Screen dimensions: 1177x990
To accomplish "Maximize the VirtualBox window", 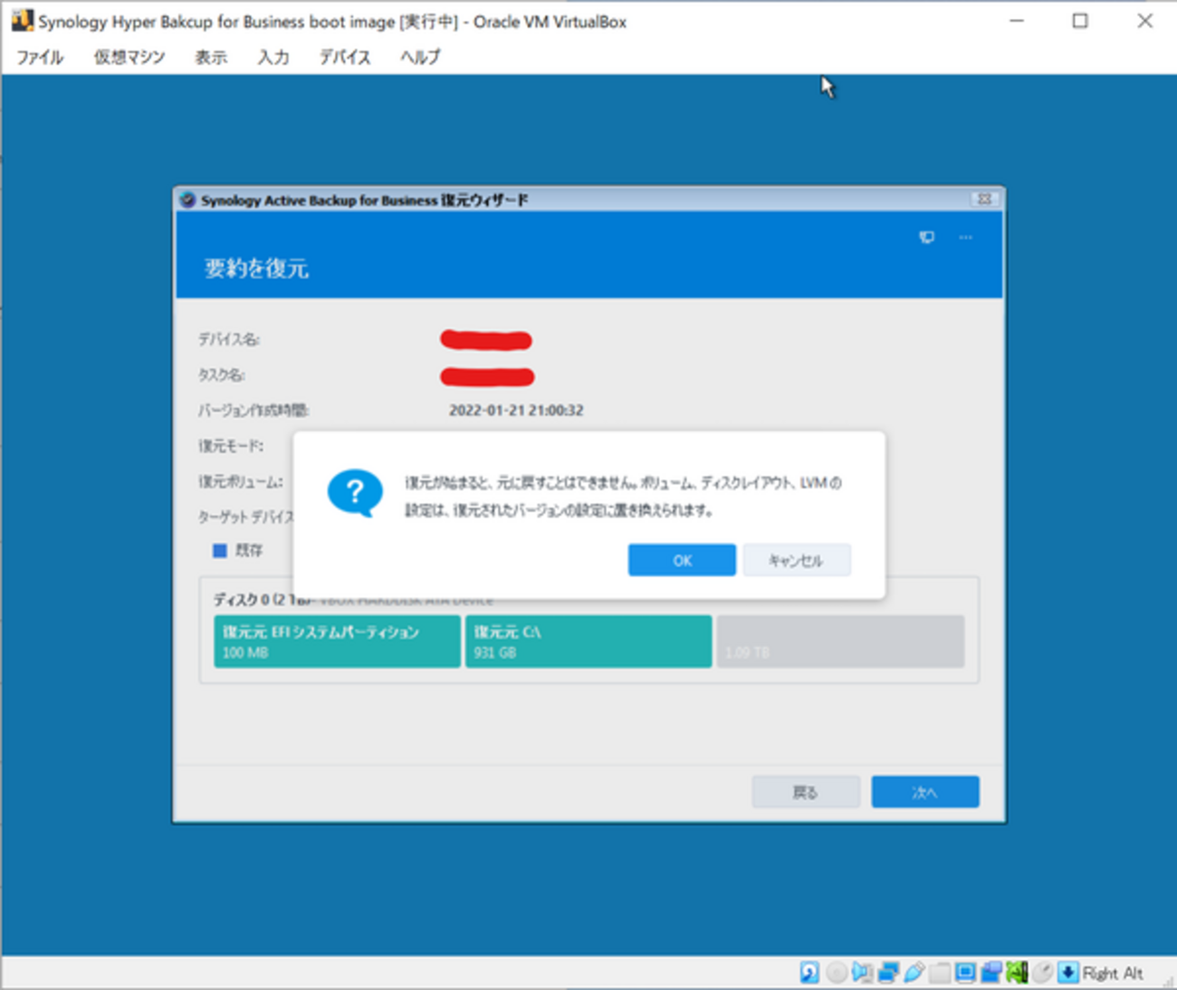I will pos(1080,21).
